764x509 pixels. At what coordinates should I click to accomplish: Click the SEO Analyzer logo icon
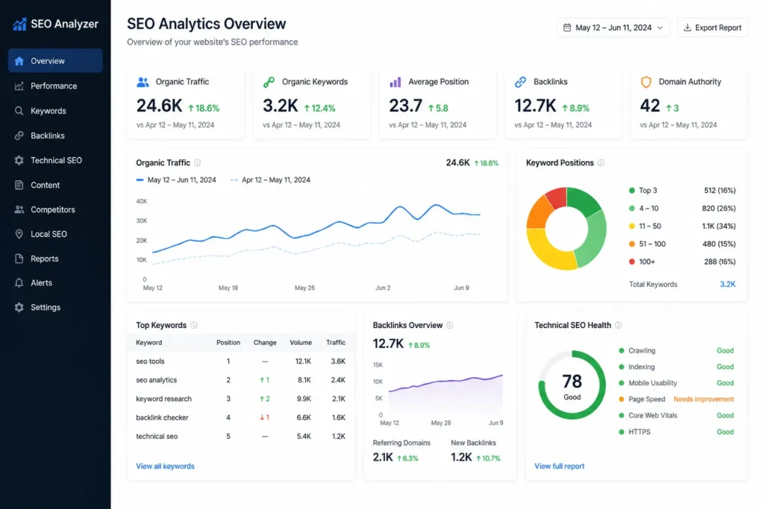click(x=19, y=24)
